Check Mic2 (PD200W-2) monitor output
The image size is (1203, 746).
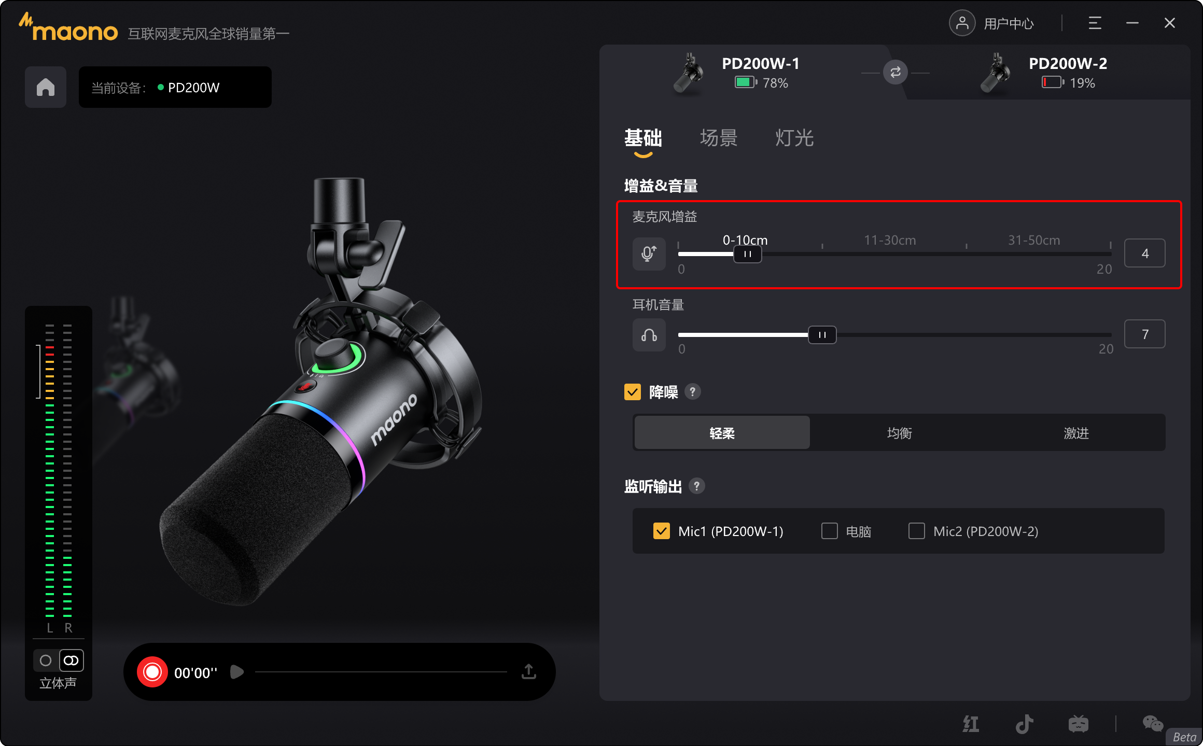point(916,531)
